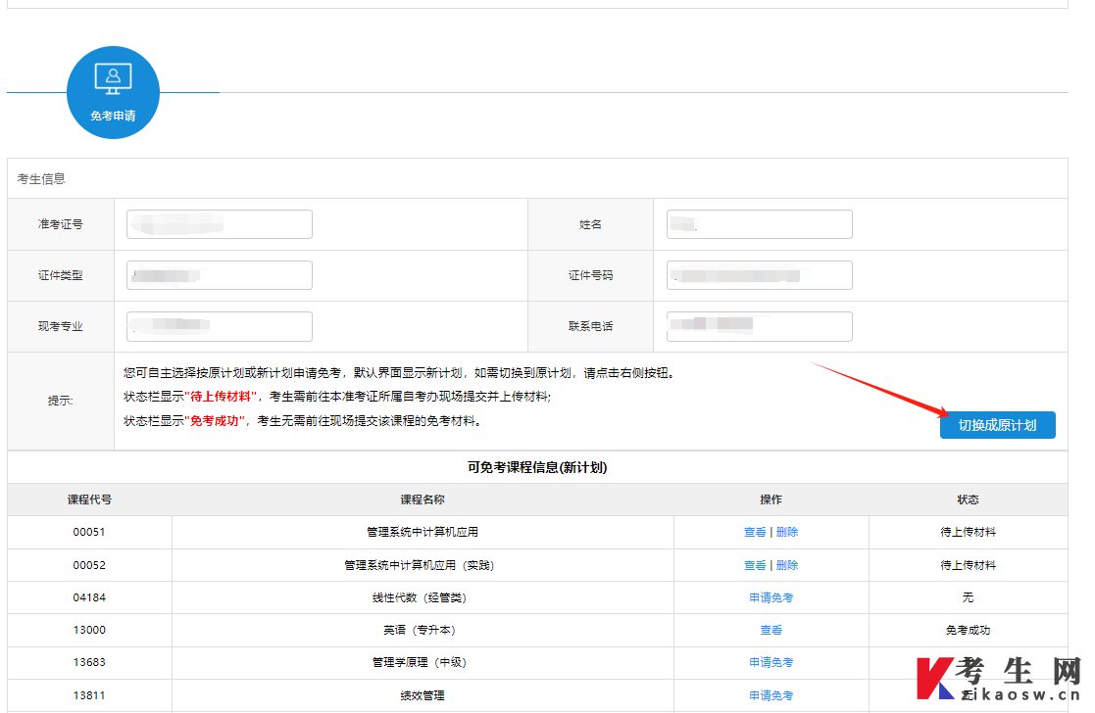Click the 证件号码 label cell
The height and width of the screenshot is (713, 1095).
[591, 275]
